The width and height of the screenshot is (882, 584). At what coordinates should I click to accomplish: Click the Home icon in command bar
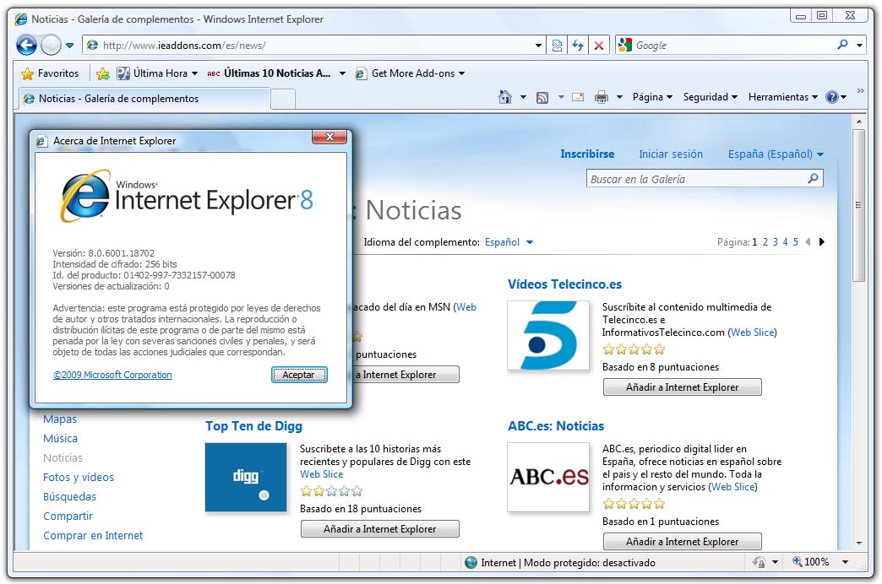click(505, 97)
